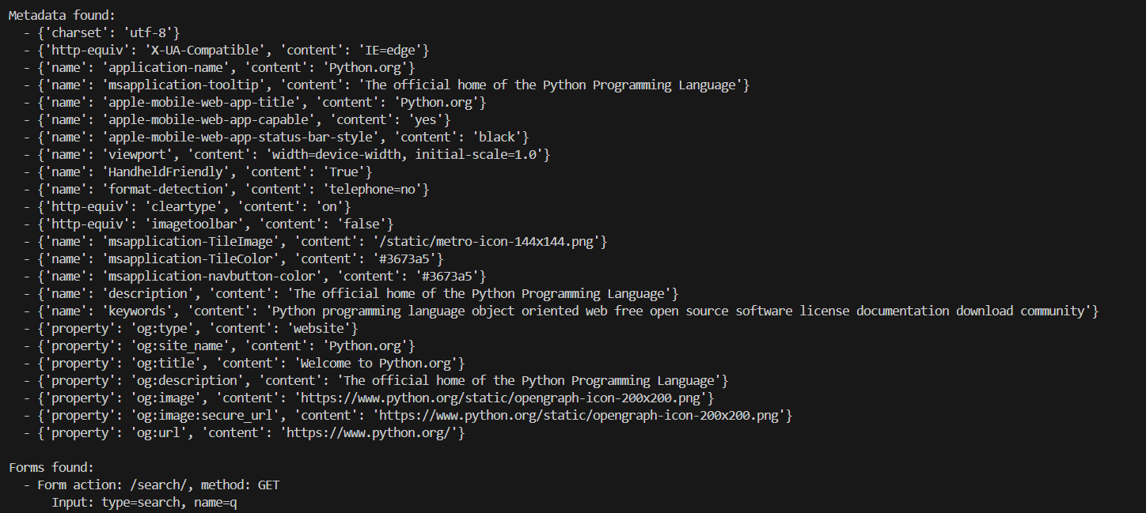The height and width of the screenshot is (513, 1146).
Task: Click the msapplication-tooltip metadata line
Action: point(386,85)
